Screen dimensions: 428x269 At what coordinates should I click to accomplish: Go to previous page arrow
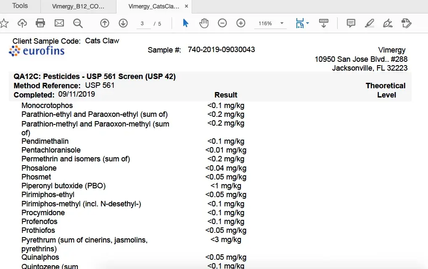pos(105,23)
